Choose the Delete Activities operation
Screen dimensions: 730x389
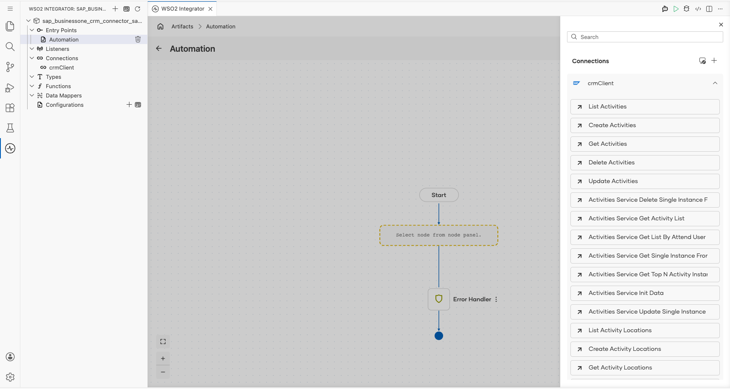645,163
